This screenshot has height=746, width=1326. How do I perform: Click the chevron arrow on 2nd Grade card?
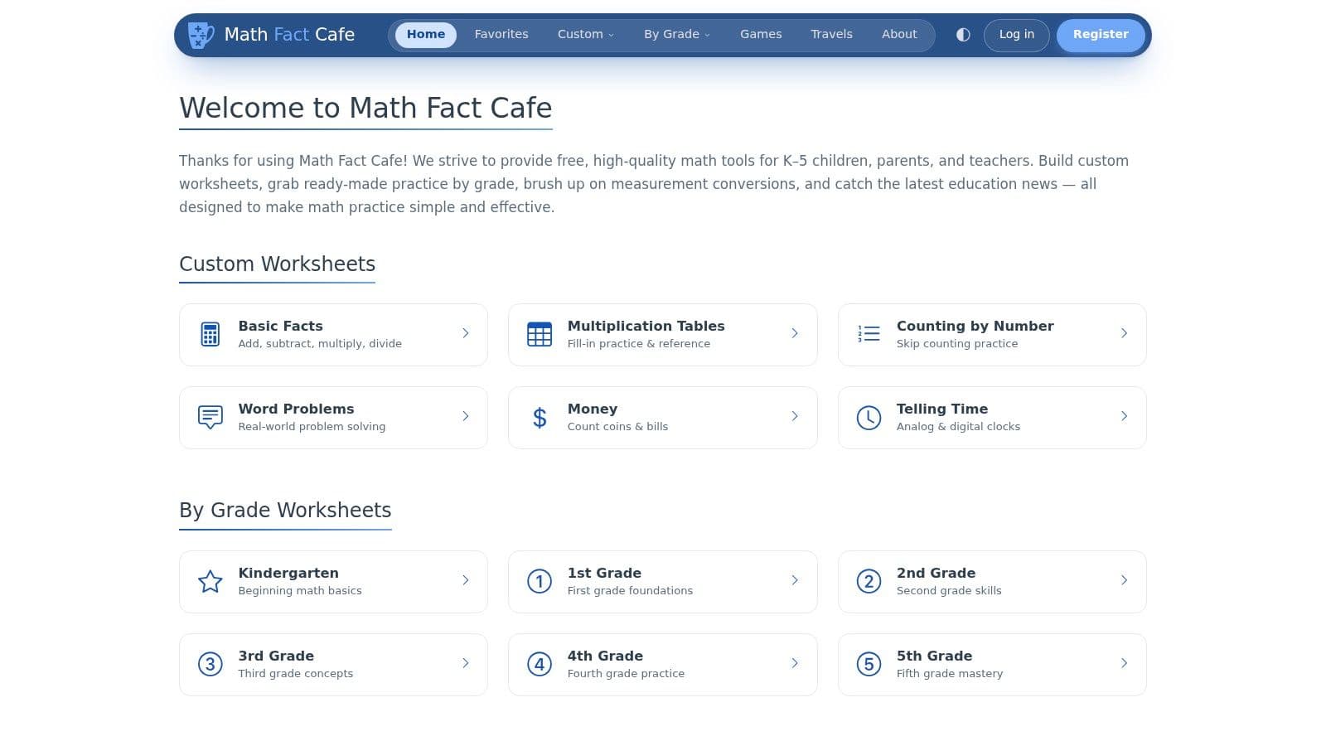tap(1124, 580)
